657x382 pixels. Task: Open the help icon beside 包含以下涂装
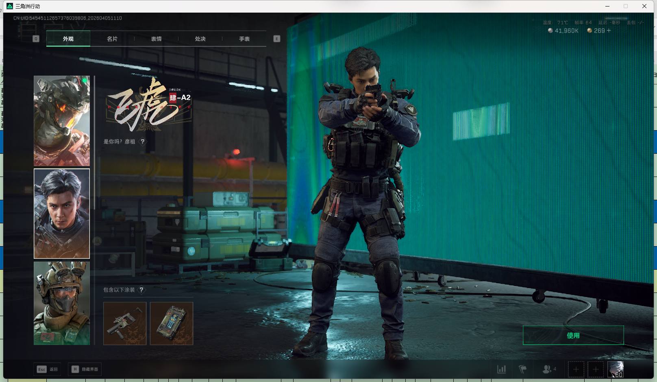[141, 290]
